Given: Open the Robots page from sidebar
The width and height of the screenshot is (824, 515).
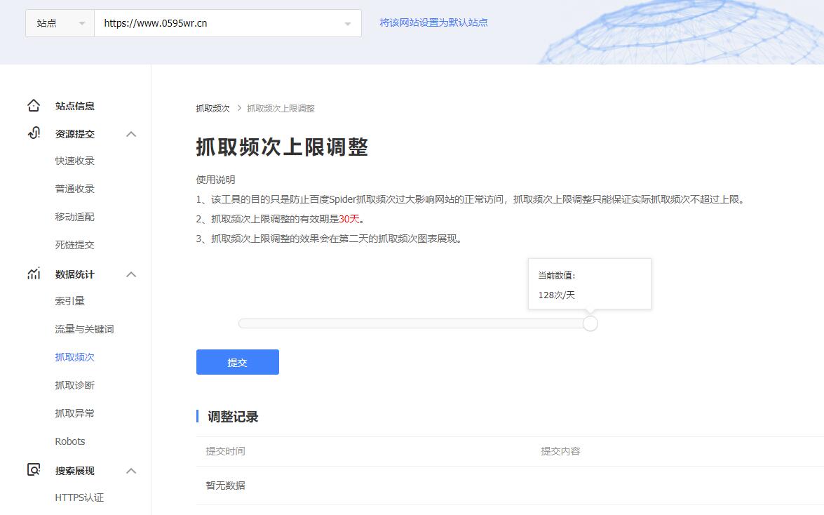Looking at the screenshot, I should tap(70, 441).
